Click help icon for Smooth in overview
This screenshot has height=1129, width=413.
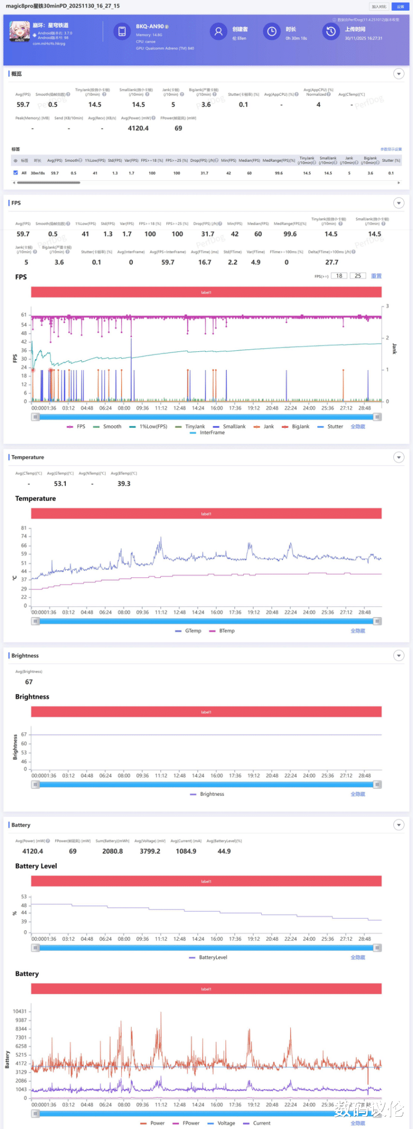[68, 95]
